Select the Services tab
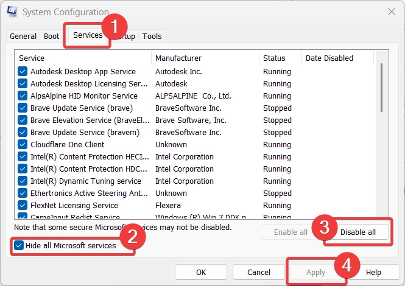The image size is (405, 286). (88, 35)
